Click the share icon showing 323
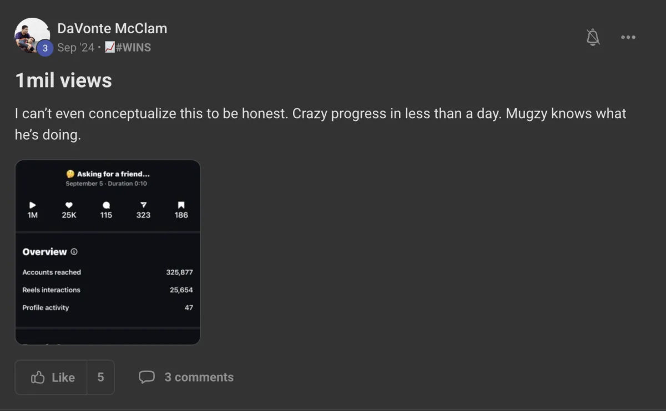Screen dimensions: 666x411 point(143,205)
